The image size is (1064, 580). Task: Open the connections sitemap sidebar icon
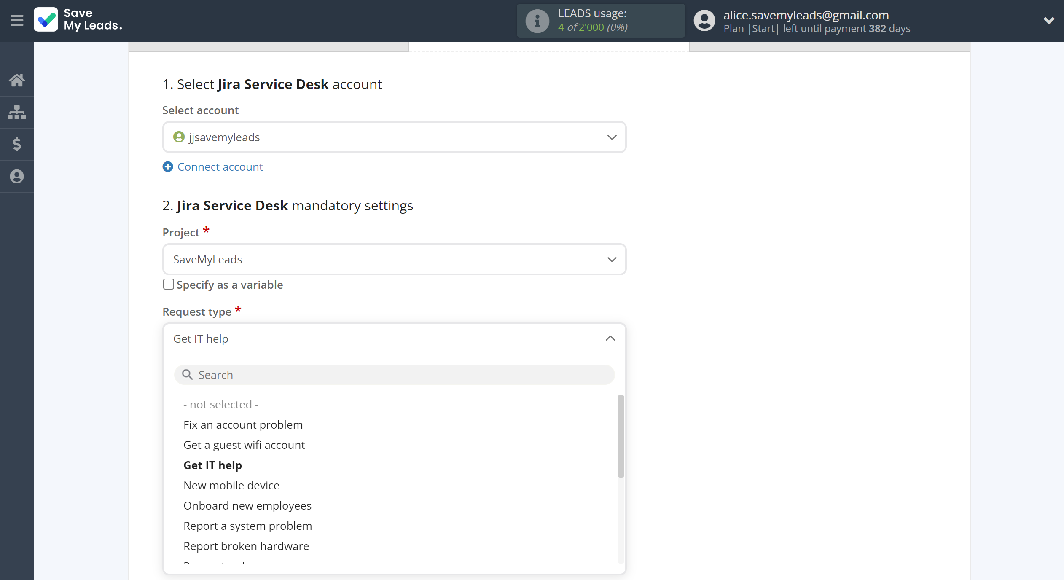pos(17,112)
